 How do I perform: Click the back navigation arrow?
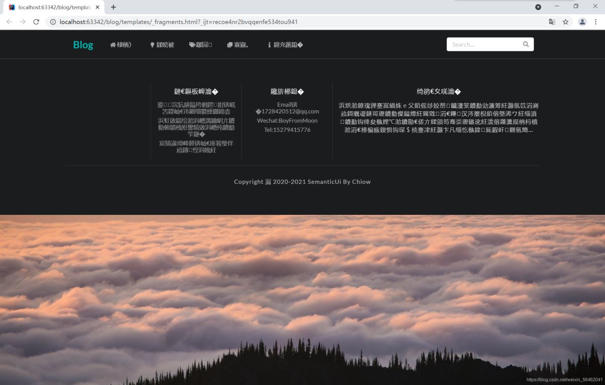(x=9, y=22)
